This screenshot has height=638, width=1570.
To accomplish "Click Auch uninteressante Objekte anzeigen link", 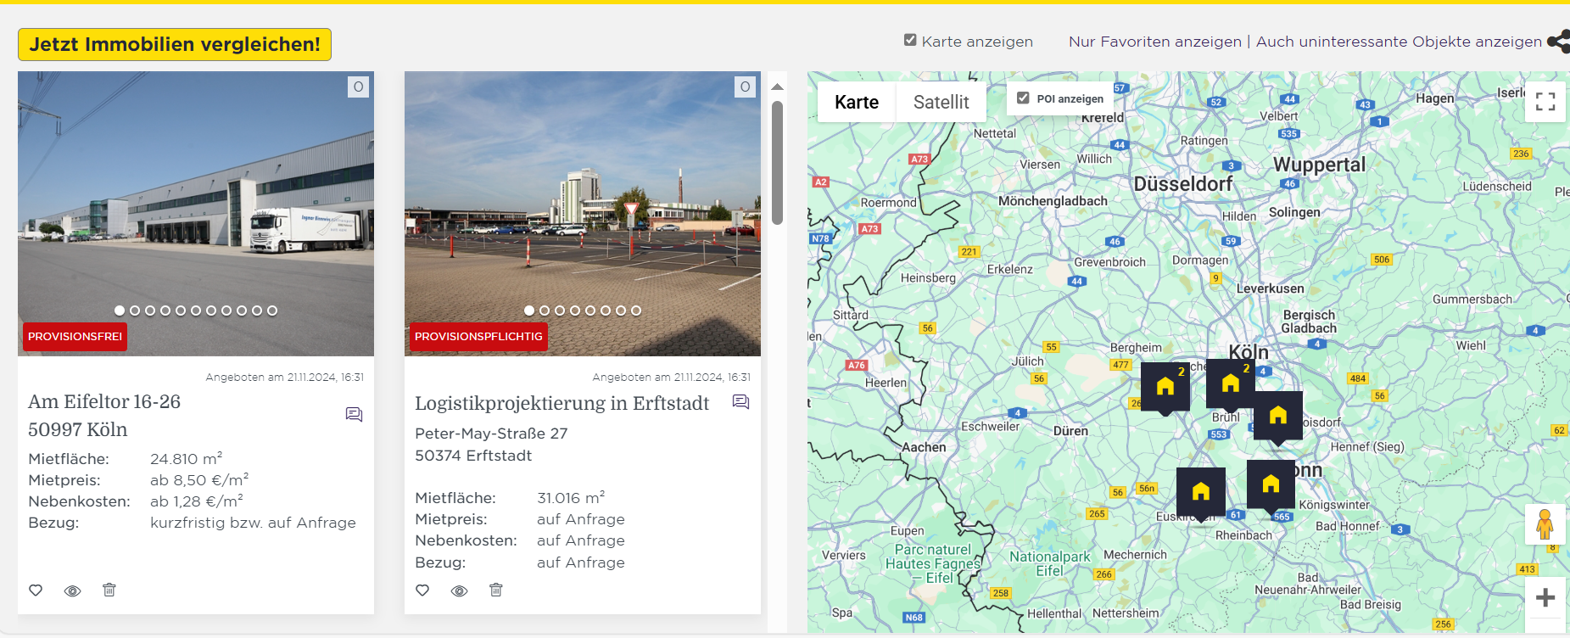I will click(1399, 42).
